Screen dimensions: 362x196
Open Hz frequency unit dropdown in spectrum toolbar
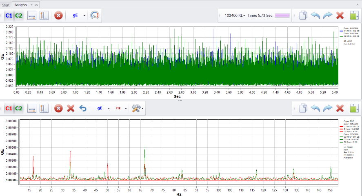pos(126,108)
